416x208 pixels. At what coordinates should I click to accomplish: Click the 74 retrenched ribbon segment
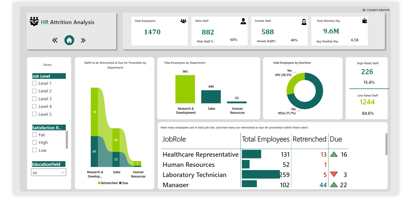click(x=94, y=112)
